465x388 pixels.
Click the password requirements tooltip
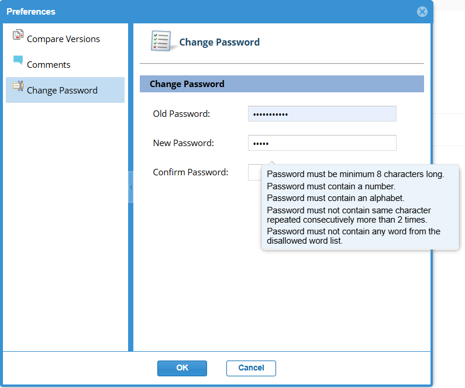tap(360, 207)
